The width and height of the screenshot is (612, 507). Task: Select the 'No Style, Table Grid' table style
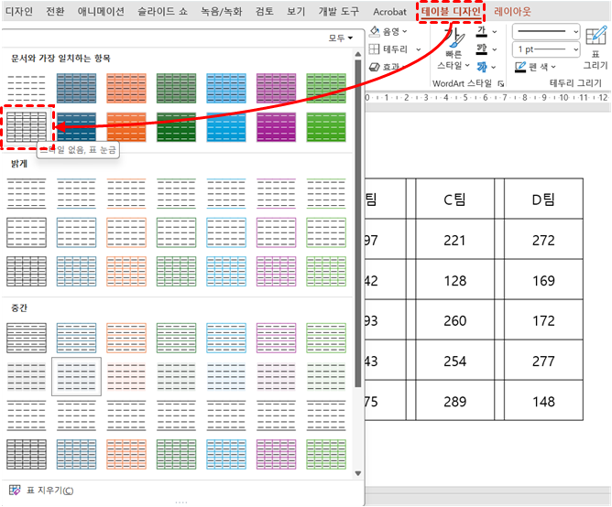coord(29,128)
